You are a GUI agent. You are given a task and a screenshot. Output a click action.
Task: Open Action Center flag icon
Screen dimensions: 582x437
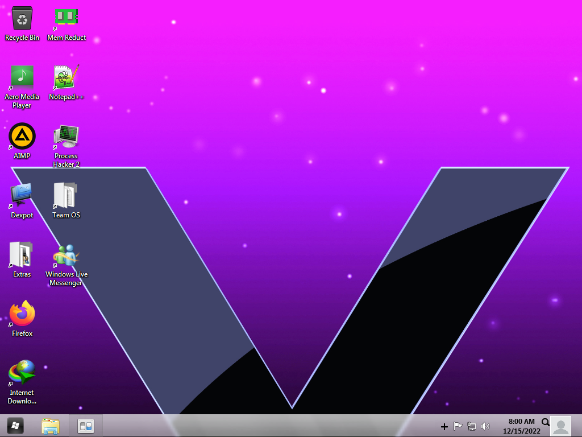[x=458, y=426]
